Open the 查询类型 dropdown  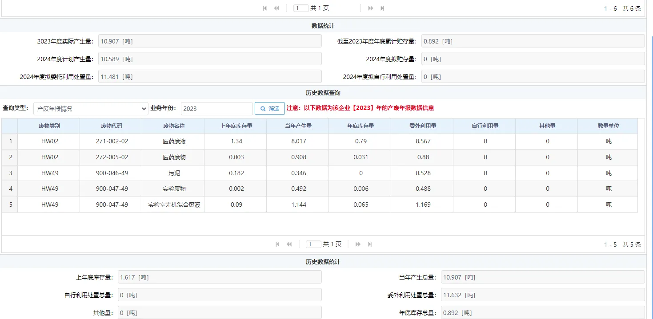[91, 108]
